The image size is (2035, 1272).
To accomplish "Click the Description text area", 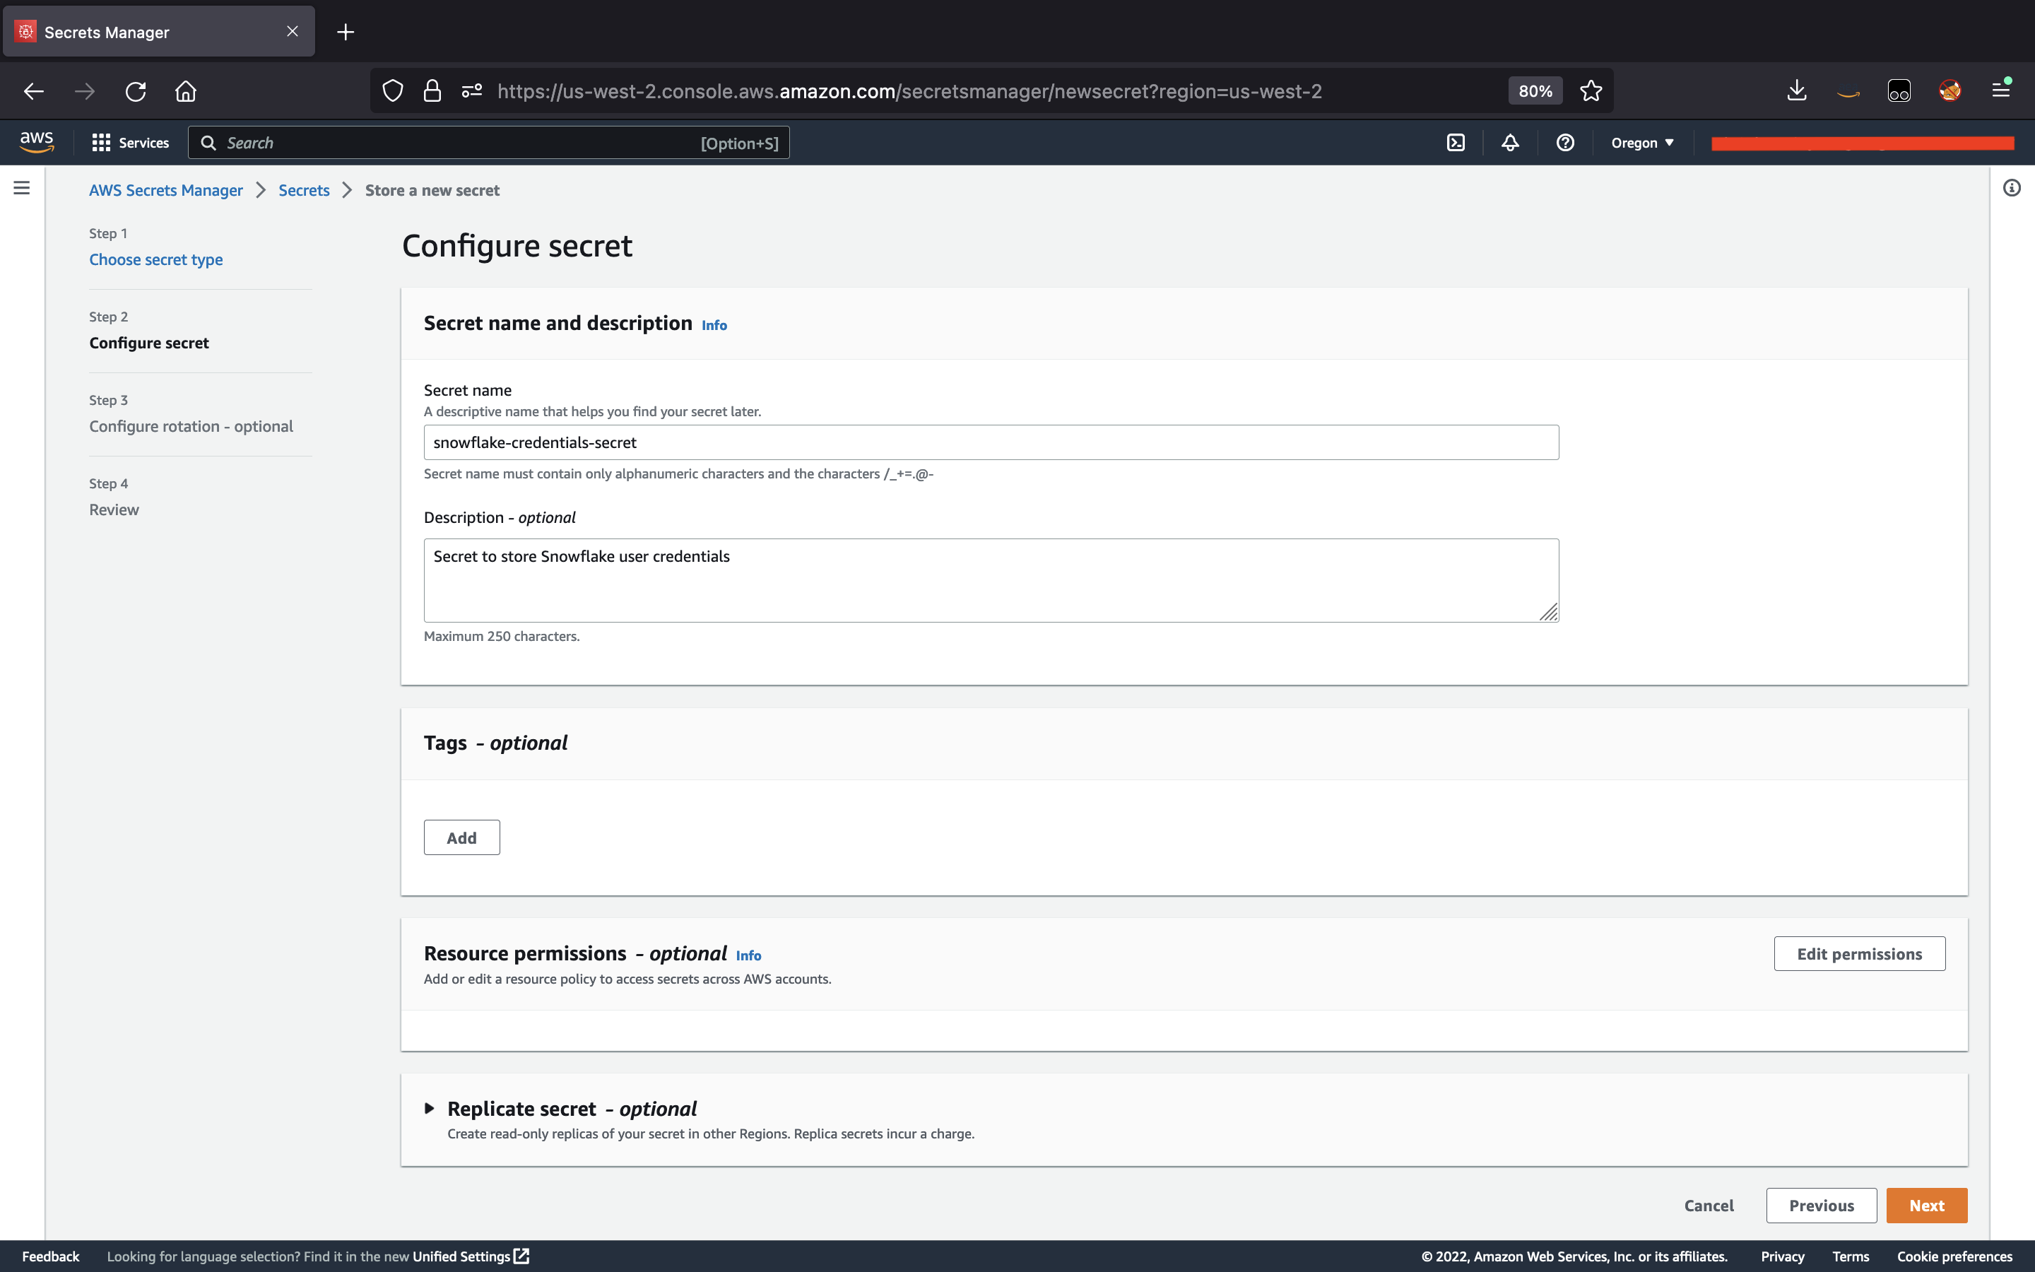I will tap(991, 580).
